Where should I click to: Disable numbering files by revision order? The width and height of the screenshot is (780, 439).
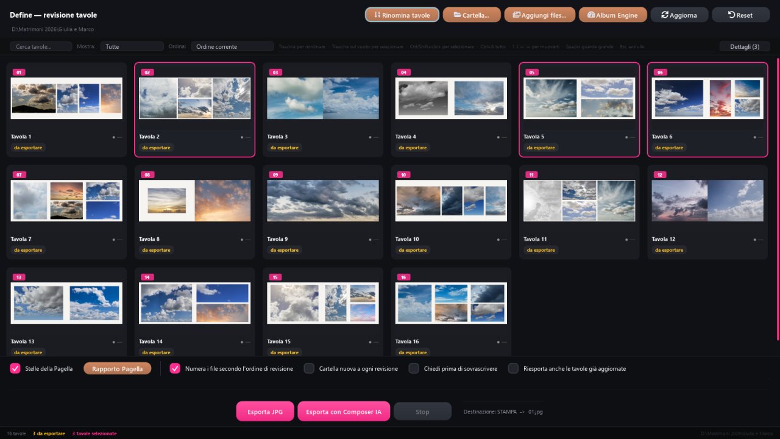click(175, 368)
